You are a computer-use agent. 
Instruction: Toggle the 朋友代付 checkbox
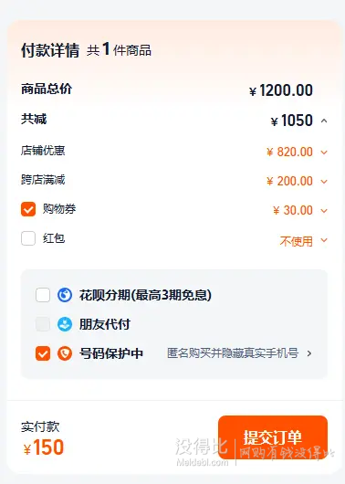(x=43, y=324)
